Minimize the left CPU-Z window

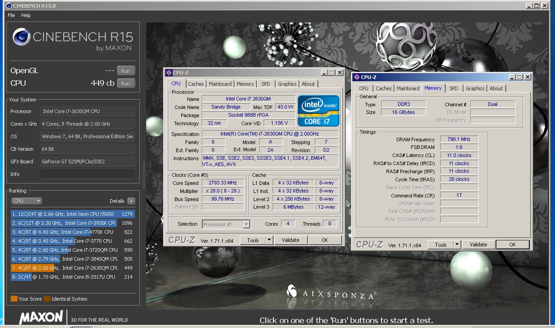[324, 72]
